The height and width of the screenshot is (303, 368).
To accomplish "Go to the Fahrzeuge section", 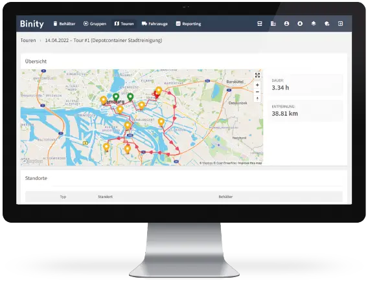I will [155, 24].
